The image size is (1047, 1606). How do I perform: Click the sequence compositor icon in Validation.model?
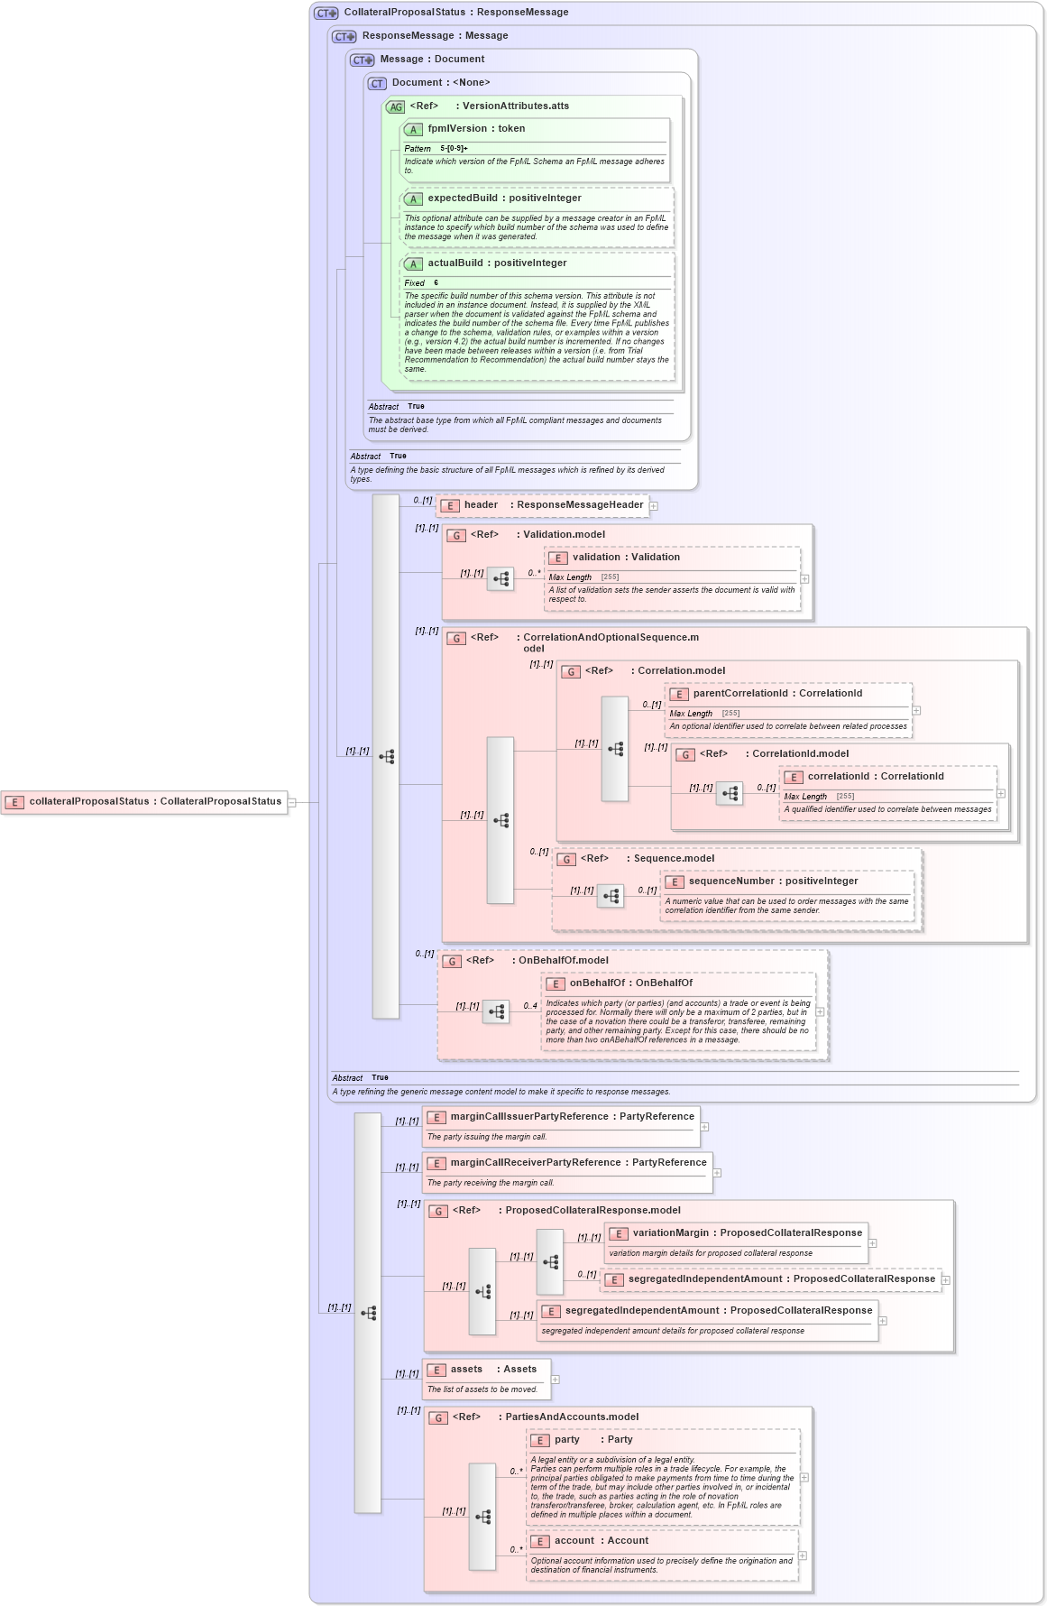point(501,579)
